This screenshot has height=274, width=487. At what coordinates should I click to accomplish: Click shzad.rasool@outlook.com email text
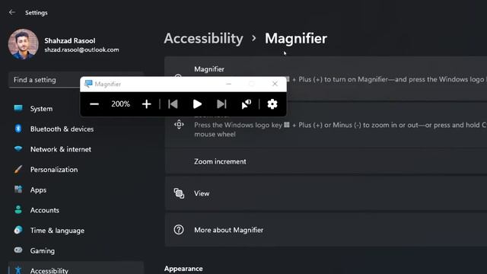(x=81, y=49)
